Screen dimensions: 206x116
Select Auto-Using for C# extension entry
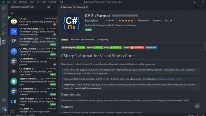pyautogui.click(x=33, y=101)
